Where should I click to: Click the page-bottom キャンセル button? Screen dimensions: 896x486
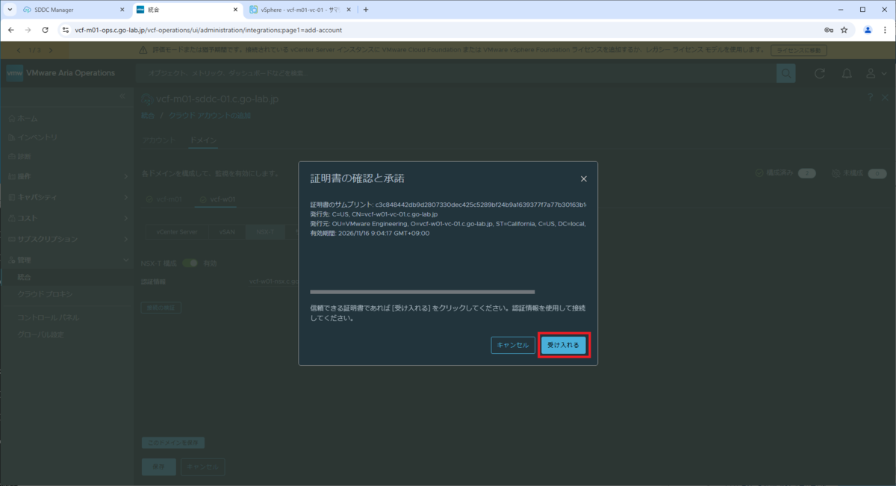202,467
